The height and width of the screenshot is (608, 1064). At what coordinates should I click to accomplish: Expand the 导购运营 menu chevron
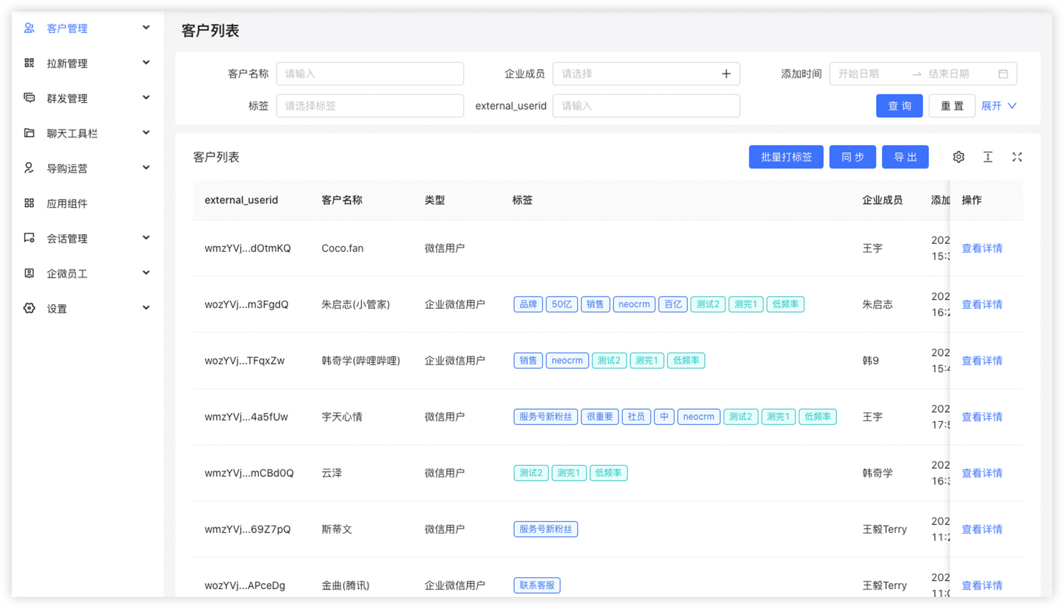coord(146,168)
